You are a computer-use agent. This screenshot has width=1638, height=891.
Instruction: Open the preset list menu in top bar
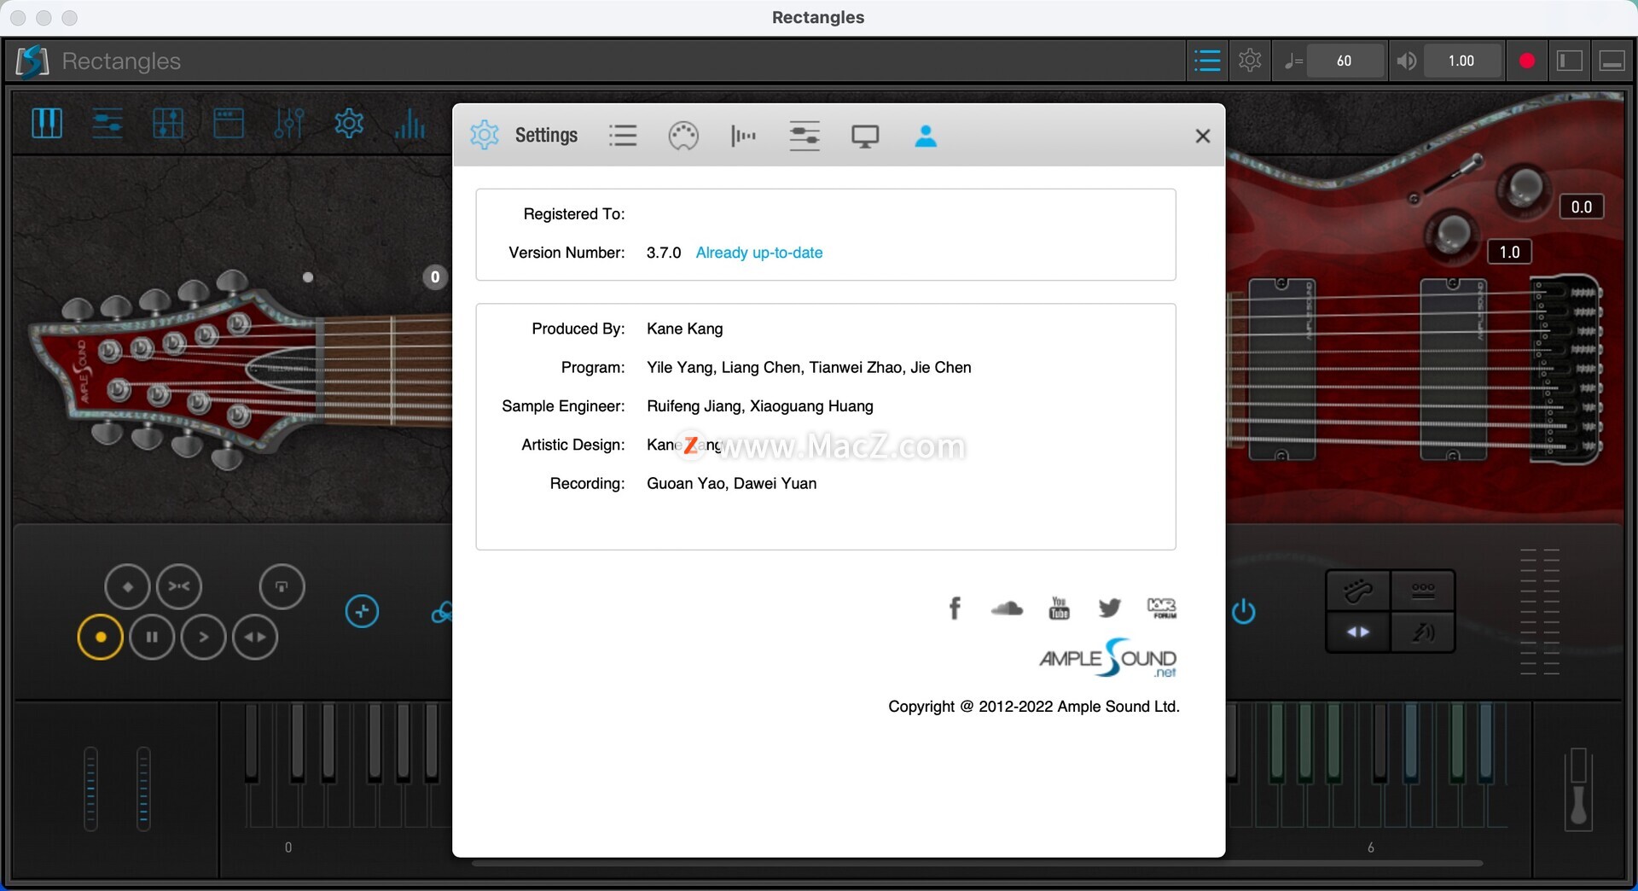point(1207,61)
